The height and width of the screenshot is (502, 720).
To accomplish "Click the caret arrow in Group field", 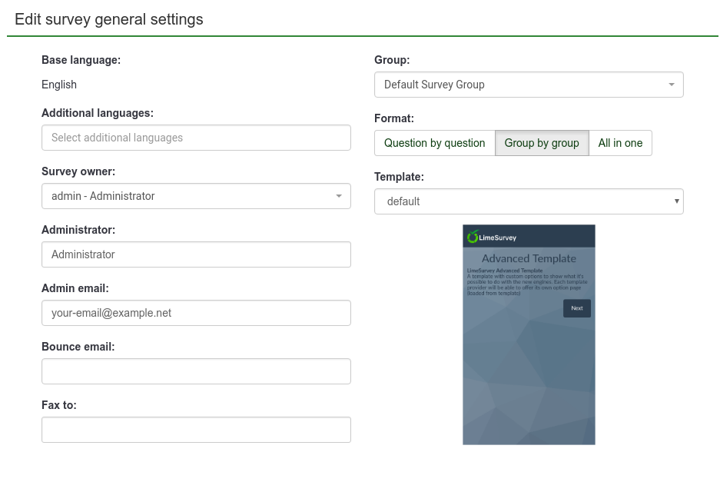I will 672,85.
